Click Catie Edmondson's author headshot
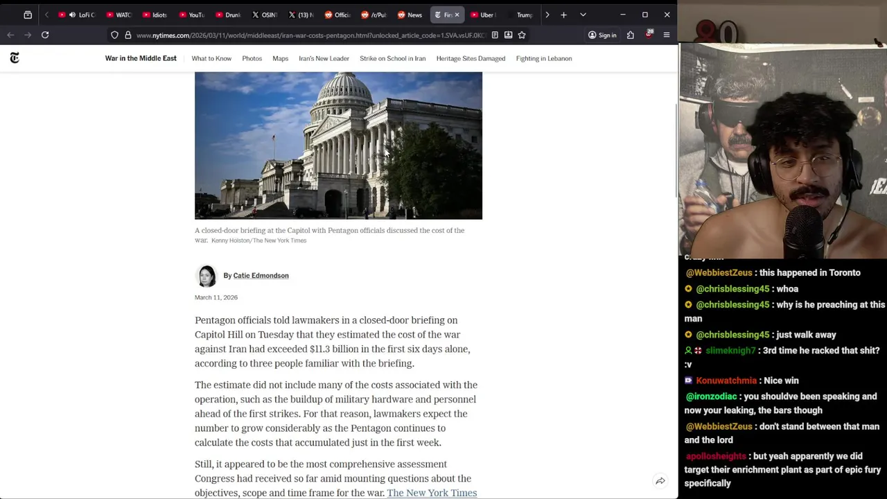Screen dimensions: 887x499 (x=207, y=276)
